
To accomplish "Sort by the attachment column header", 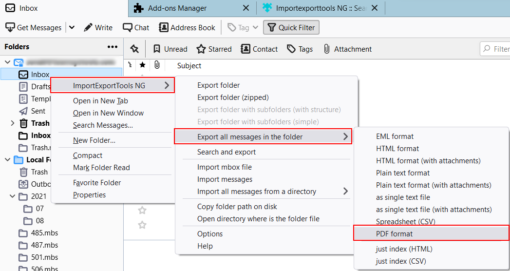I will [x=157, y=65].
